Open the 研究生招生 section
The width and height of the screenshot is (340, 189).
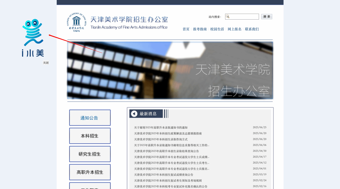click(x=90, y=154)
